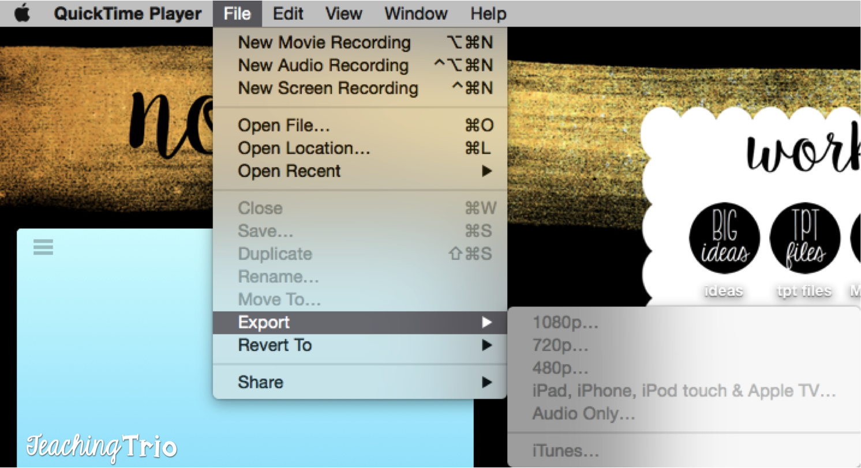Start a New Screen Recording
This screenshot has width=861, height=468.
(x=360, y=88)
